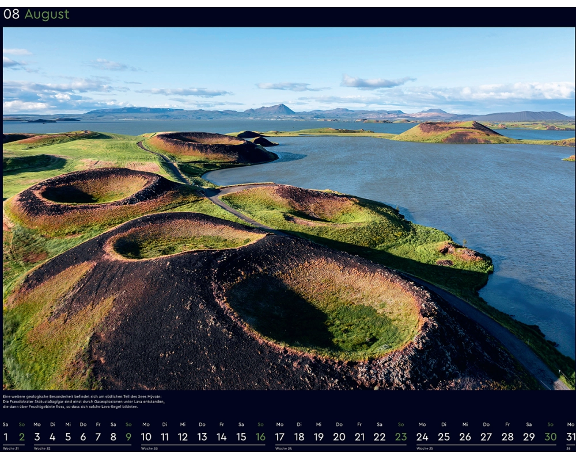
Task: Click Monday 24 in the date strip
Action: 422,437
